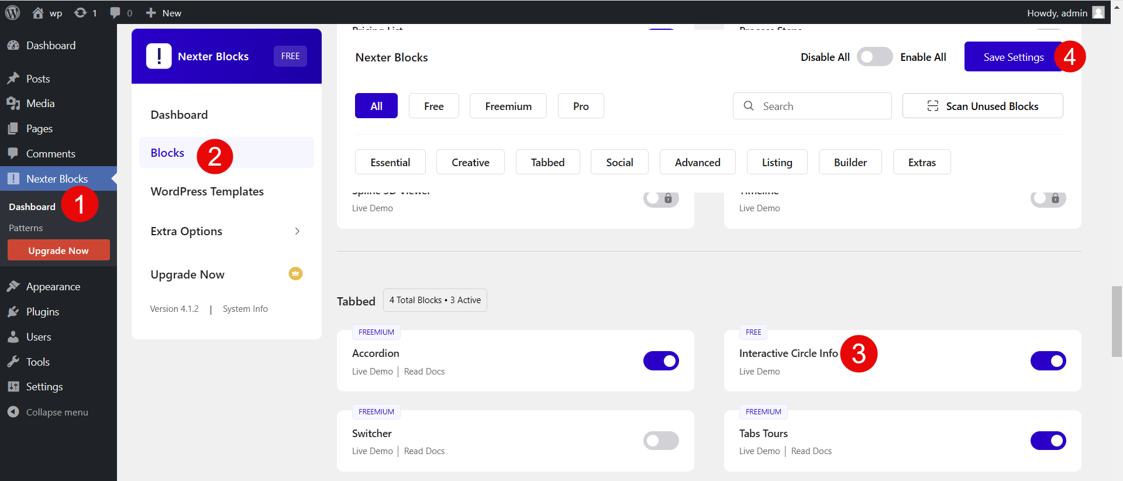
Task: Enable the Switcher block toggle
Action: pyautogui.click(x=661, y=441)
